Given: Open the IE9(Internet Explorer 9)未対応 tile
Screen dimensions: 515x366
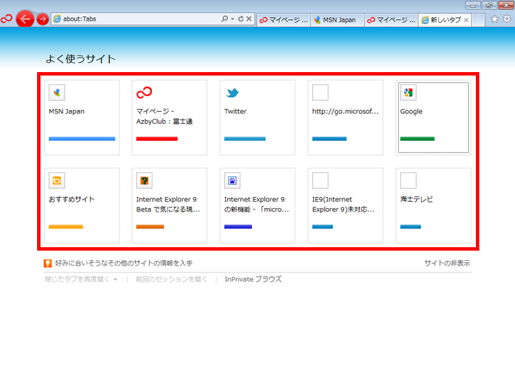Looking at the screenshot, I should pos(345,205).
